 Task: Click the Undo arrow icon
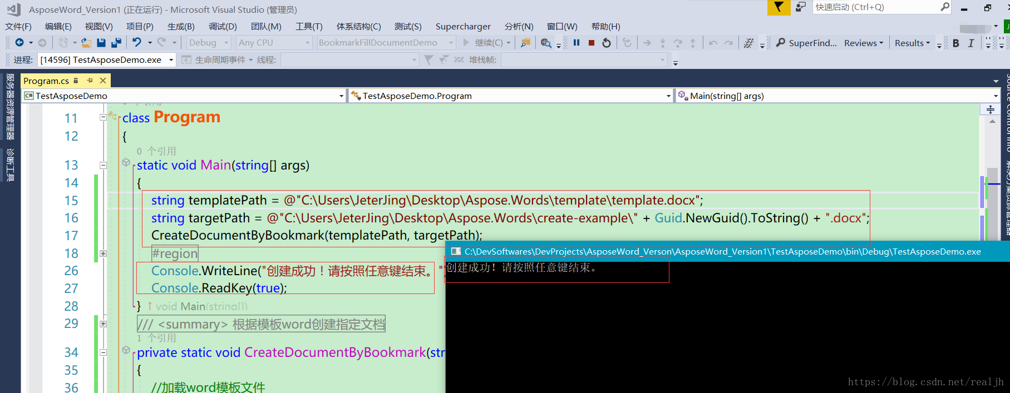tap(137, 43)
